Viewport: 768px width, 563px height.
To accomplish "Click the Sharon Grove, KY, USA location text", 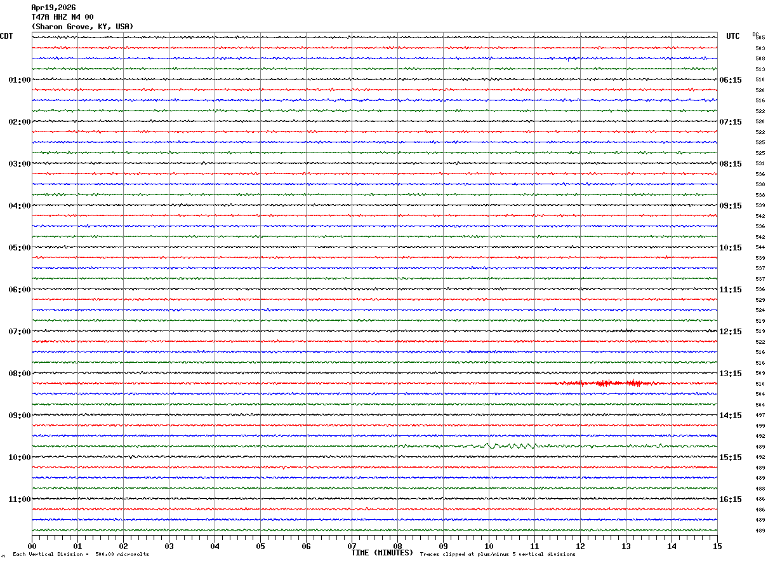I will click(83, 27).
